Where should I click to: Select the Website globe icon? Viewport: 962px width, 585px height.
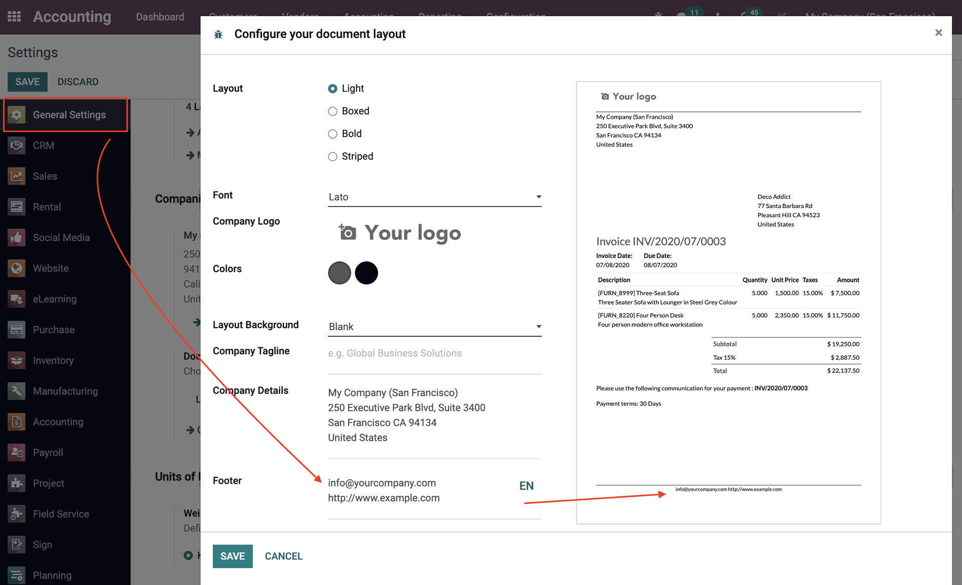coord(17,268)
